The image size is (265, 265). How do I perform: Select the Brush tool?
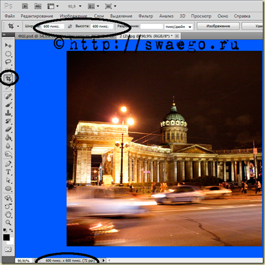point(8,105)
